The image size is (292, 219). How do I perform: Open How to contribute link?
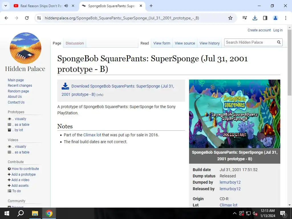(x=25, y=169)
